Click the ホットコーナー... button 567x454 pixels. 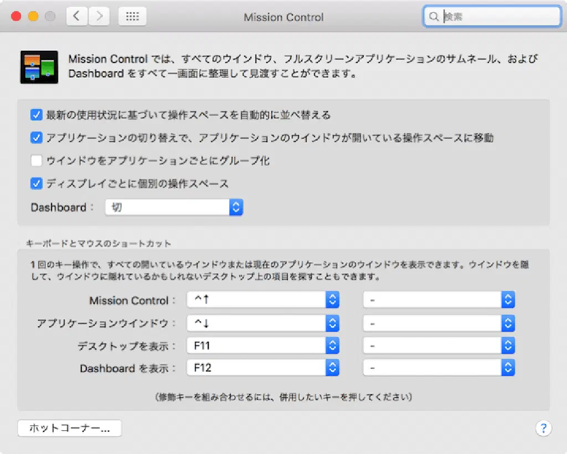[70, 428]
